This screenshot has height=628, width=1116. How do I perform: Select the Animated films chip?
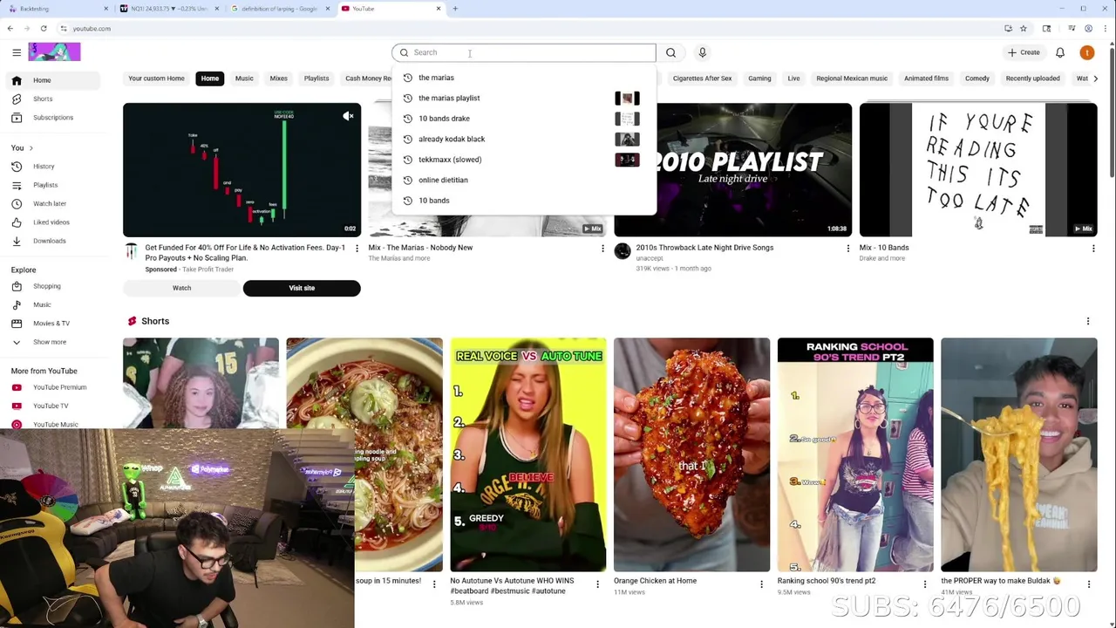point(926,78)
